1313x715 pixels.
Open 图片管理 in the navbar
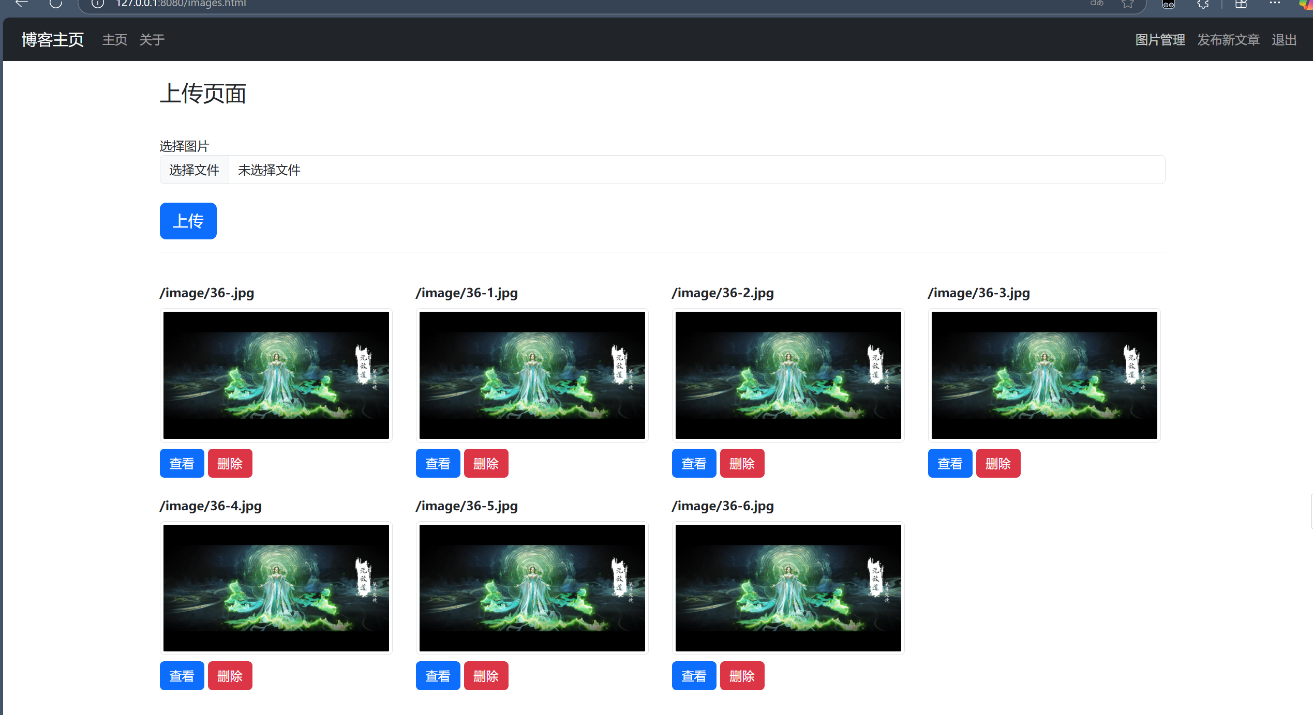pos(1160,40)
